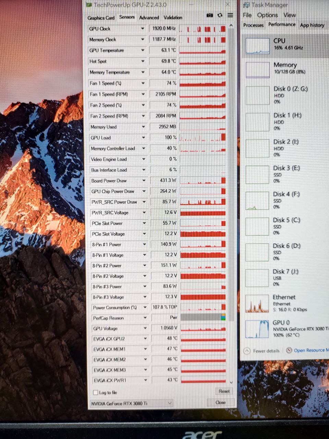Select the CPU performance graph thumbnail
The height and width of the screenshot is (439, 329).
(258, 46)
